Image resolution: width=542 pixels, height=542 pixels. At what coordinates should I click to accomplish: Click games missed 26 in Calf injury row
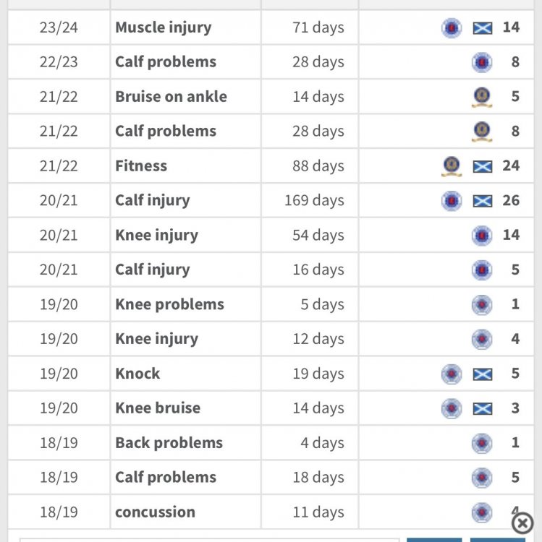point(511,200)
